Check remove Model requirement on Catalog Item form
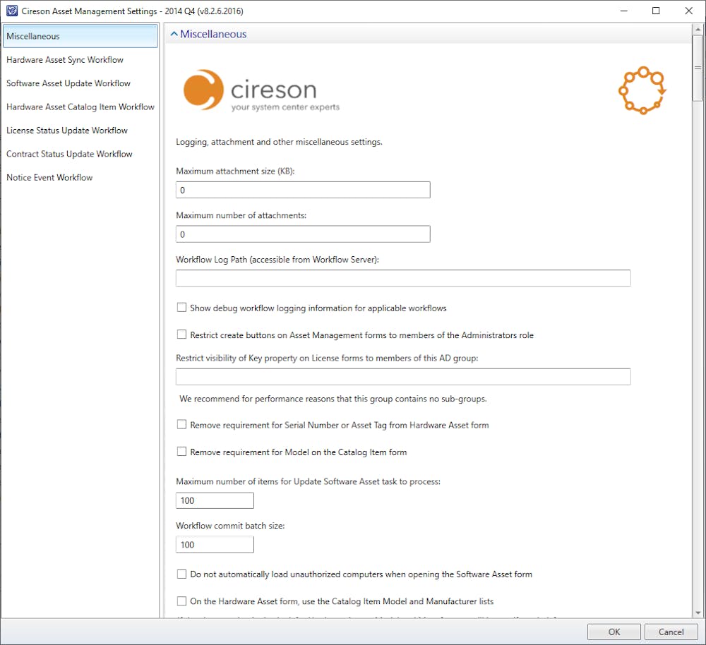706x645 pixels. (181, 451)
